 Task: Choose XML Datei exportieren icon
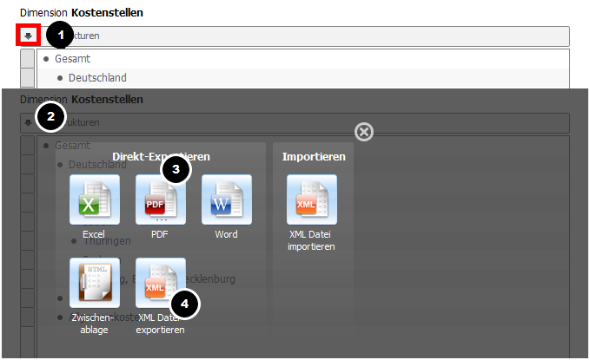tap(161, 283)
